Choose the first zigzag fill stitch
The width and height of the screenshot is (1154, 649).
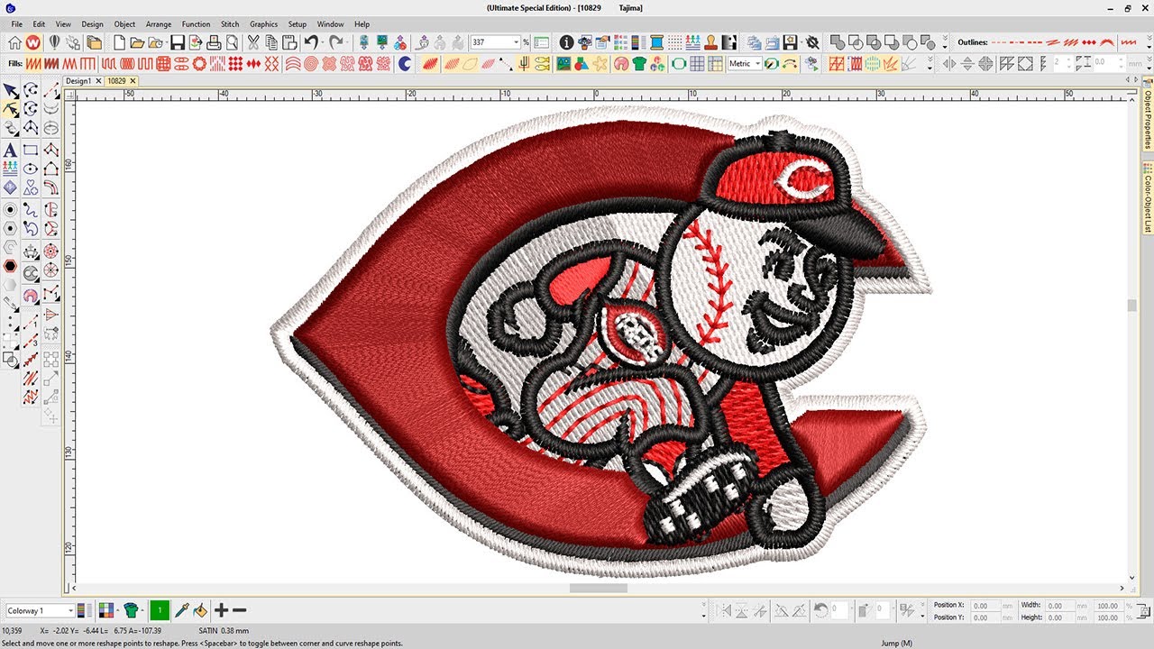[33, 64]
